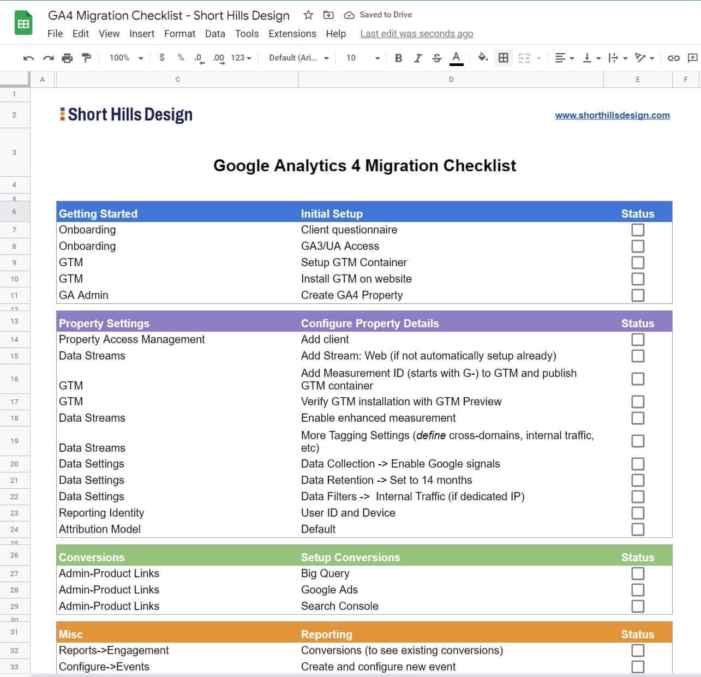
Task: Select the Google Analytics 4 Migration Checklist title
Action: point(364,165)
